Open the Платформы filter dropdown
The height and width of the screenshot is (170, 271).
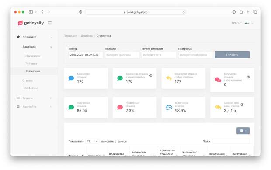click(195, 55)
